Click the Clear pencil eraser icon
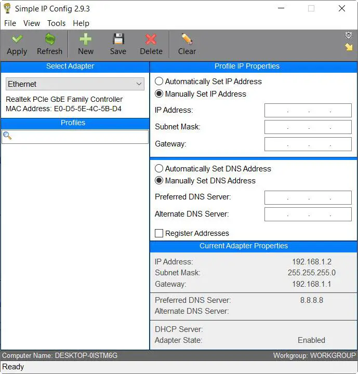This screenshot has width=358, height=374. [x=187, y=39]
